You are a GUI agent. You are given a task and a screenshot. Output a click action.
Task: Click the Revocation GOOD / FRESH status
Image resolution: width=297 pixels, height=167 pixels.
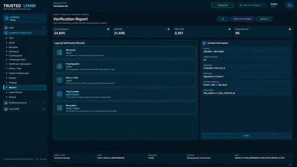point(73,108)
